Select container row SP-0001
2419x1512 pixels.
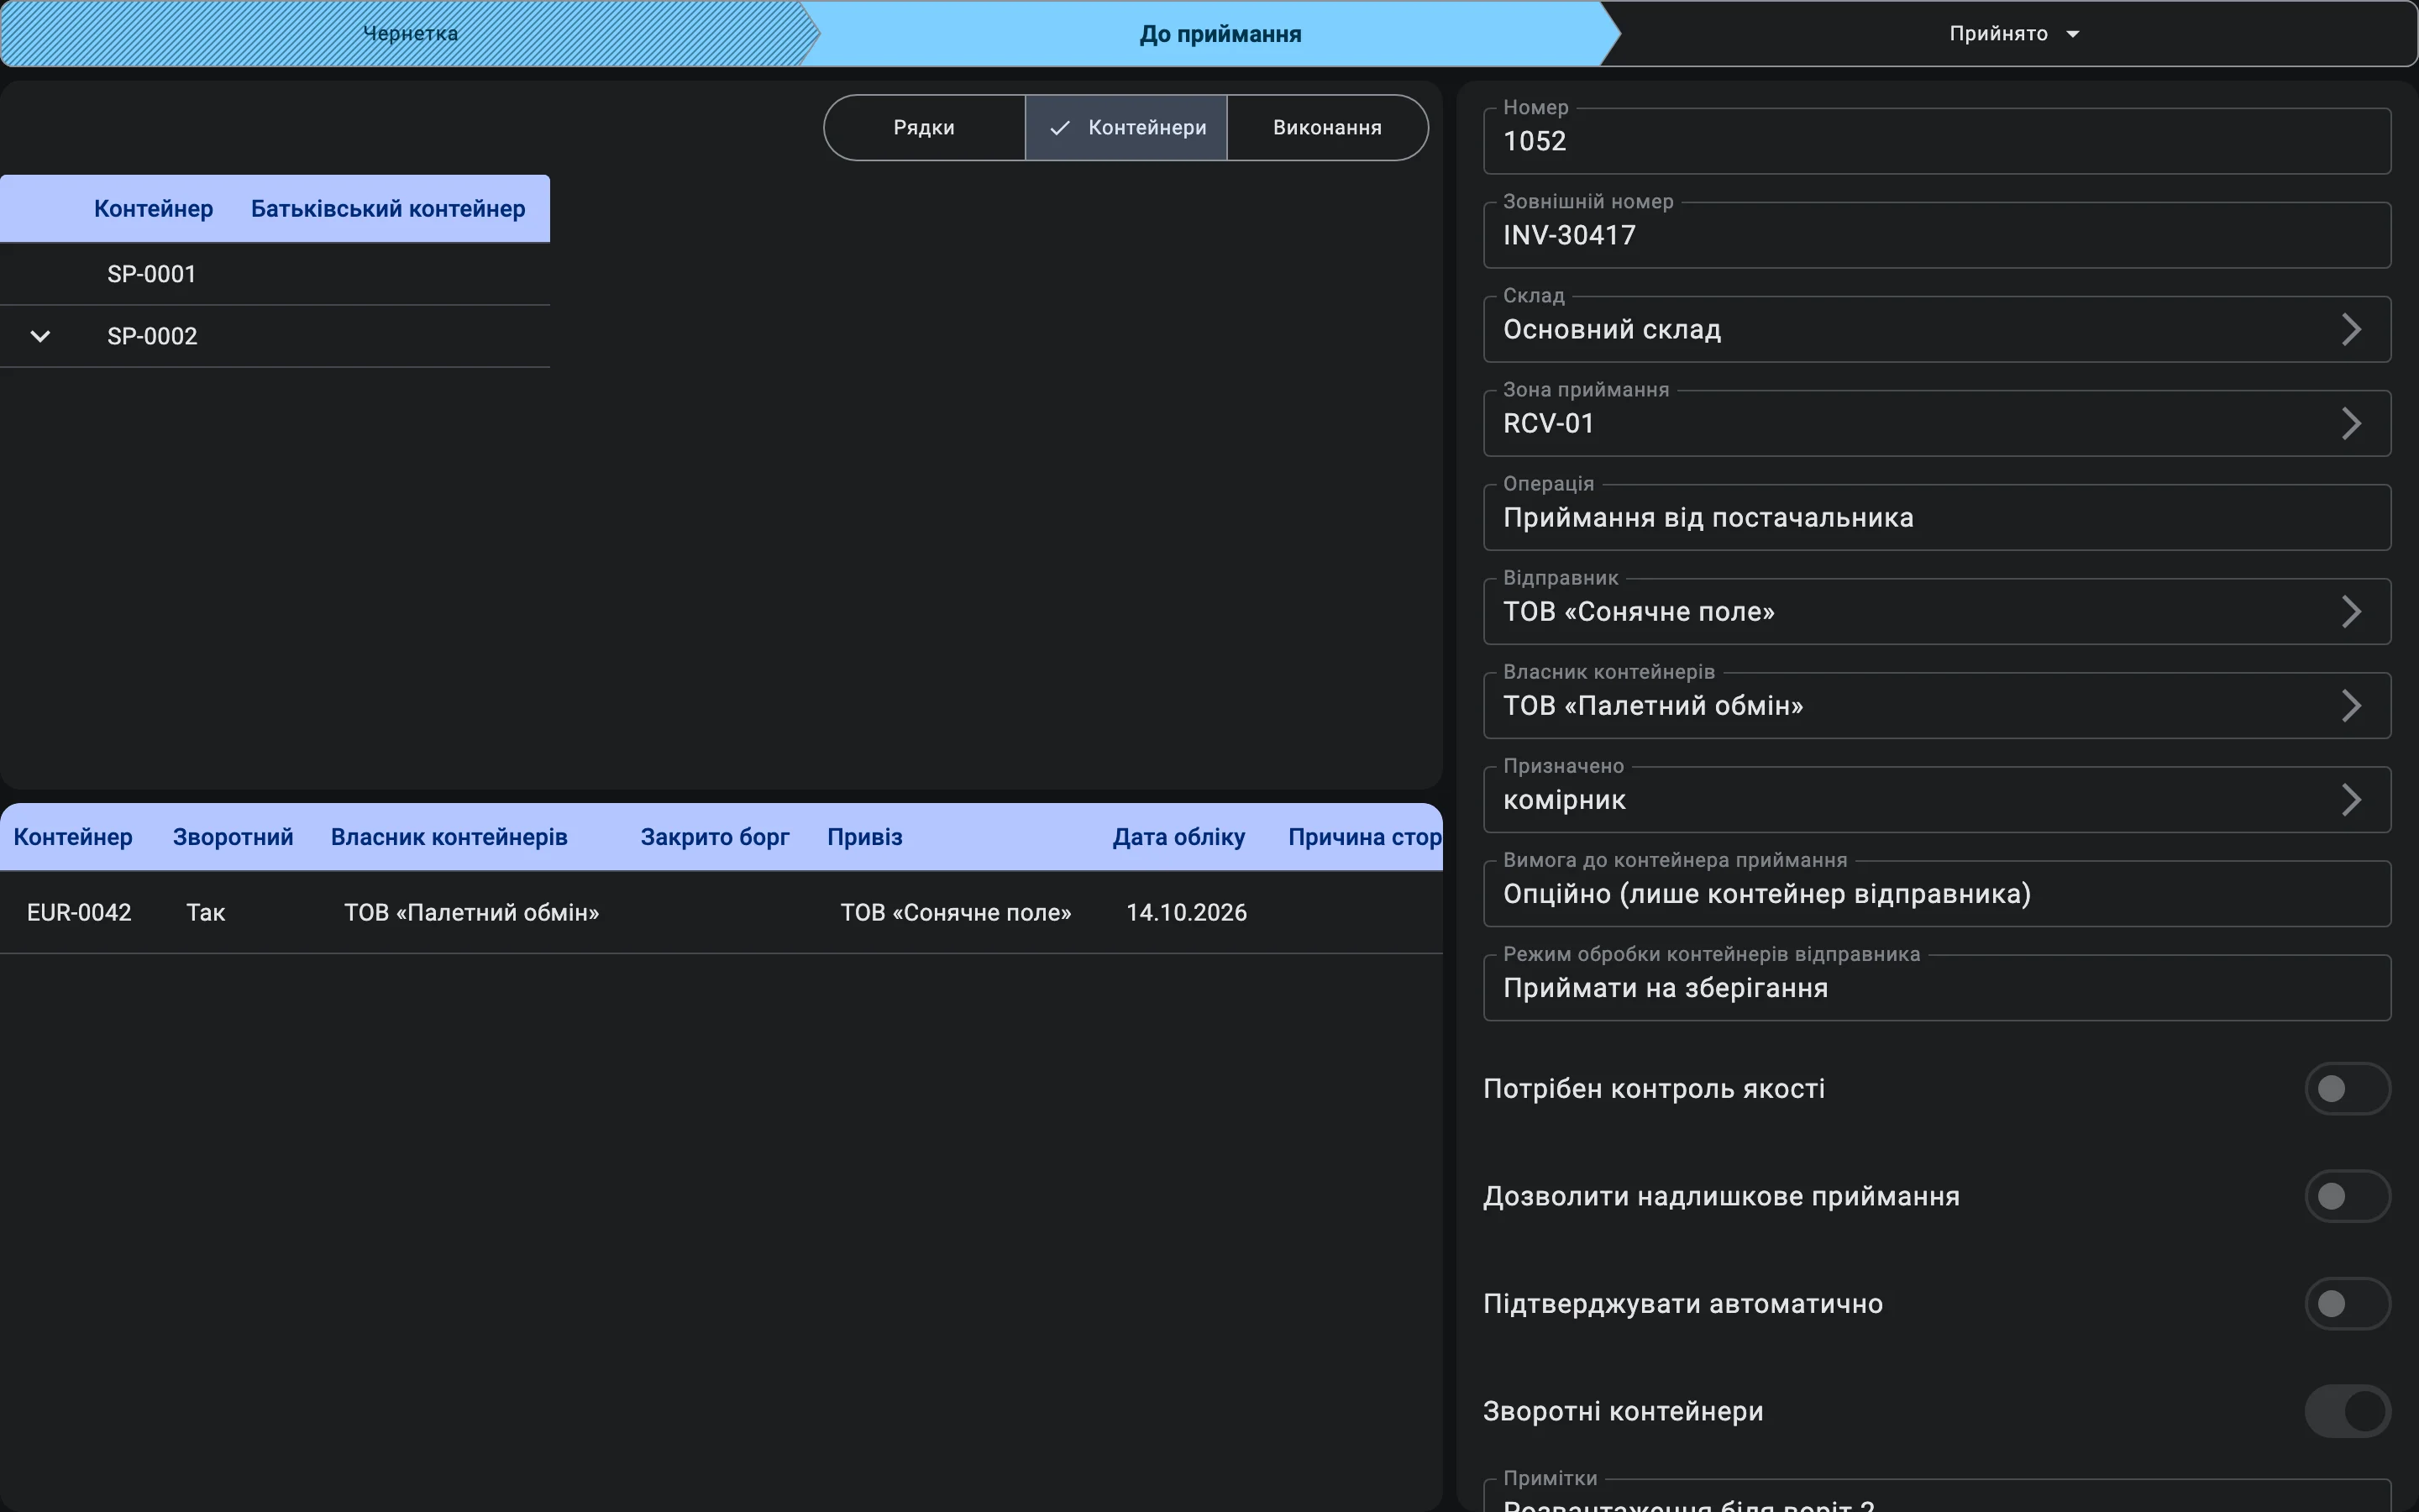[x=275, y=274]
